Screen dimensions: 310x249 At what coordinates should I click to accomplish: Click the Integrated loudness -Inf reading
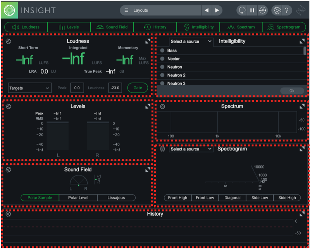[74, 59]
